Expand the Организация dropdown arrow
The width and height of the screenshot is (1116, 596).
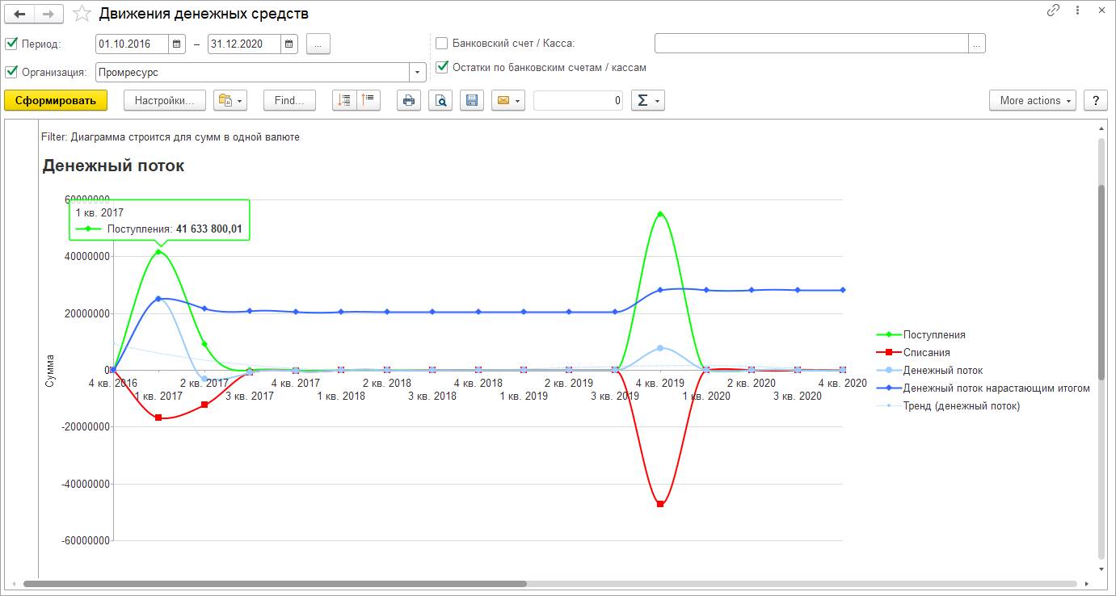click(x=419, y=73)
